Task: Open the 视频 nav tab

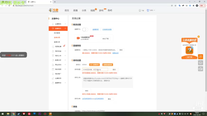Action: 93,10
